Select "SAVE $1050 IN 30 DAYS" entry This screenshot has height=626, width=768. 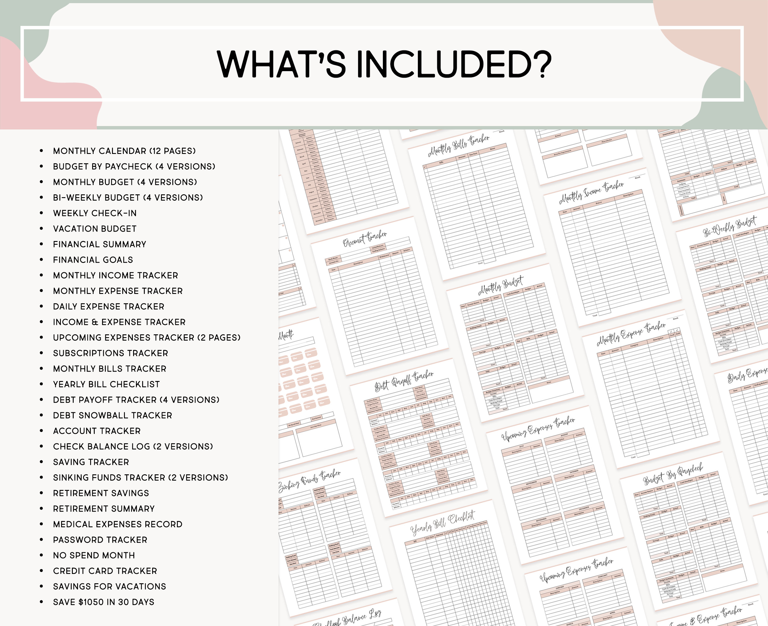104,602
